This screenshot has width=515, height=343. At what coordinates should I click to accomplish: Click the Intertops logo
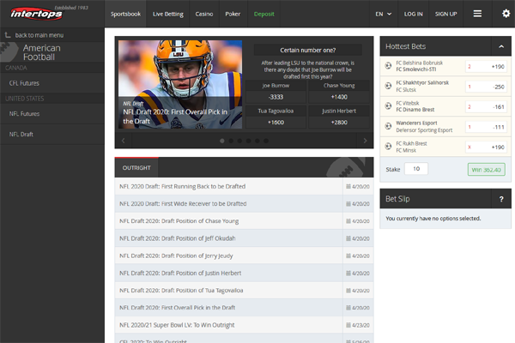click(36, 14)
